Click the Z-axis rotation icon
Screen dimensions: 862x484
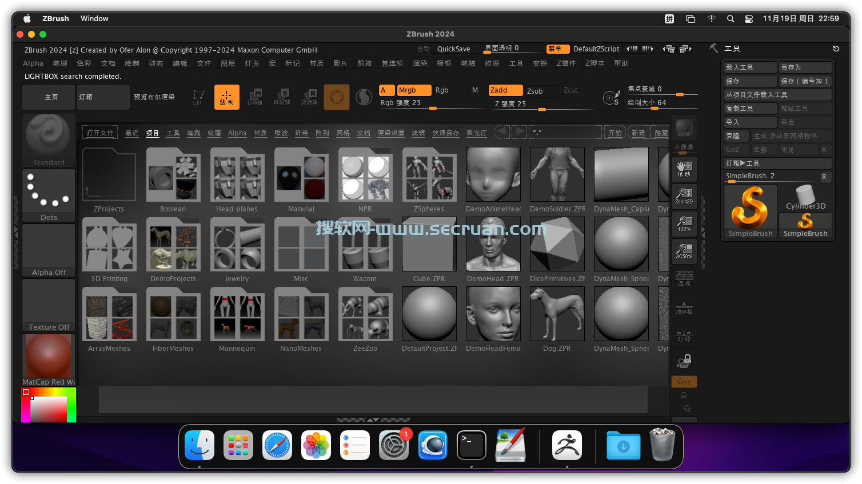coord(687,409)
